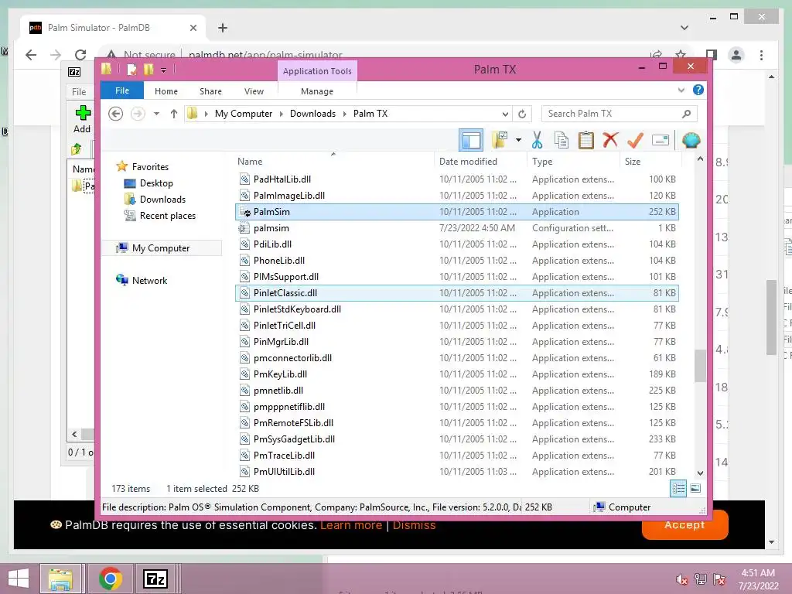Image resolution: width=792 pixels, height=594 pixels.
Task: Delete the file with the red X icon
Action: click(x=610, y=140)
